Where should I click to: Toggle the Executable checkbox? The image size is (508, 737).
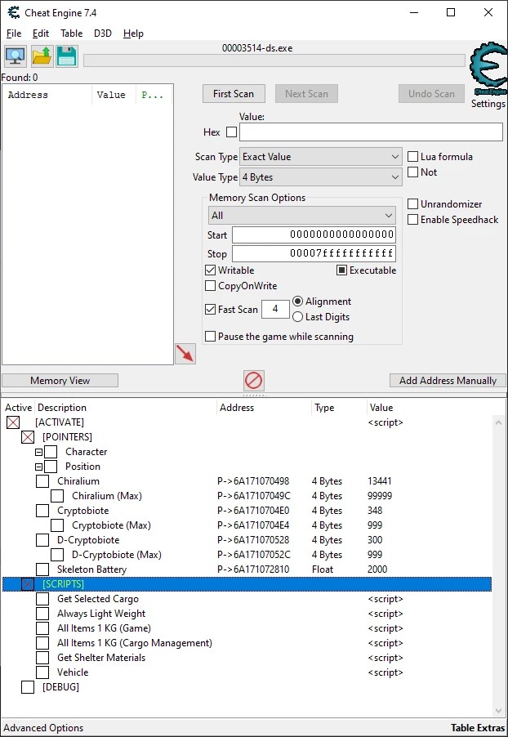click(341, 270)
